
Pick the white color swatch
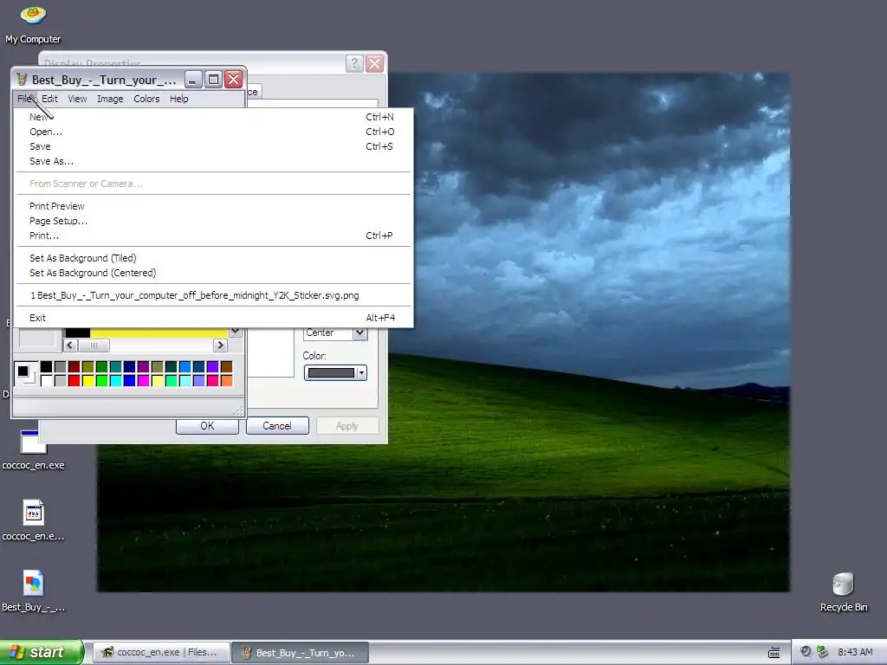47,381
